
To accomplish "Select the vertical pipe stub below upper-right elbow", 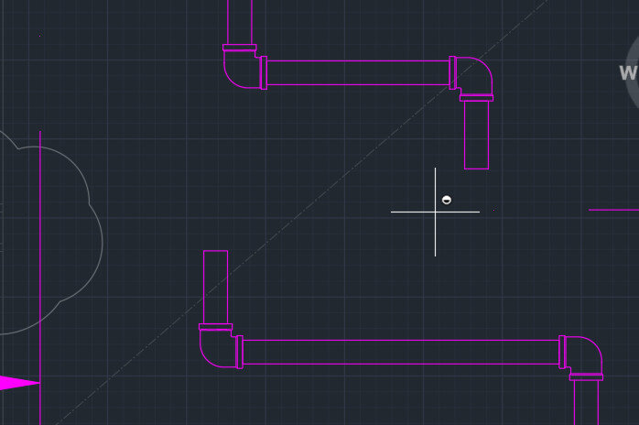I will pos(476,135).
